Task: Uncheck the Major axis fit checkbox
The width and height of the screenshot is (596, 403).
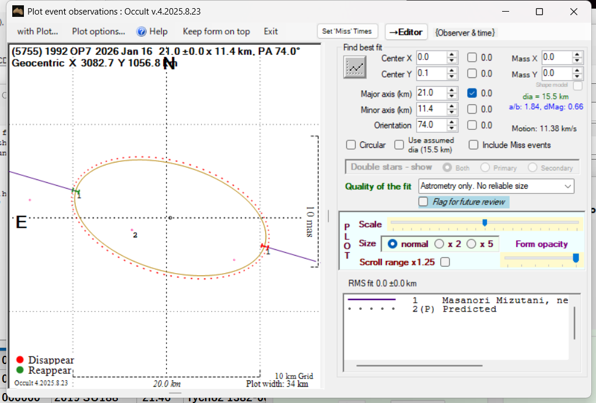Action: [472, 93]
